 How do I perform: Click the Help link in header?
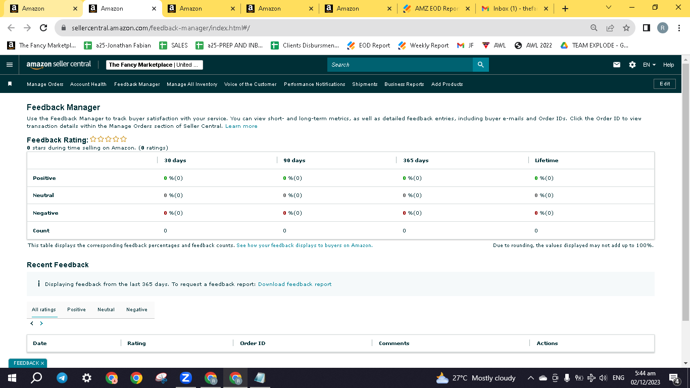(669, 65)
